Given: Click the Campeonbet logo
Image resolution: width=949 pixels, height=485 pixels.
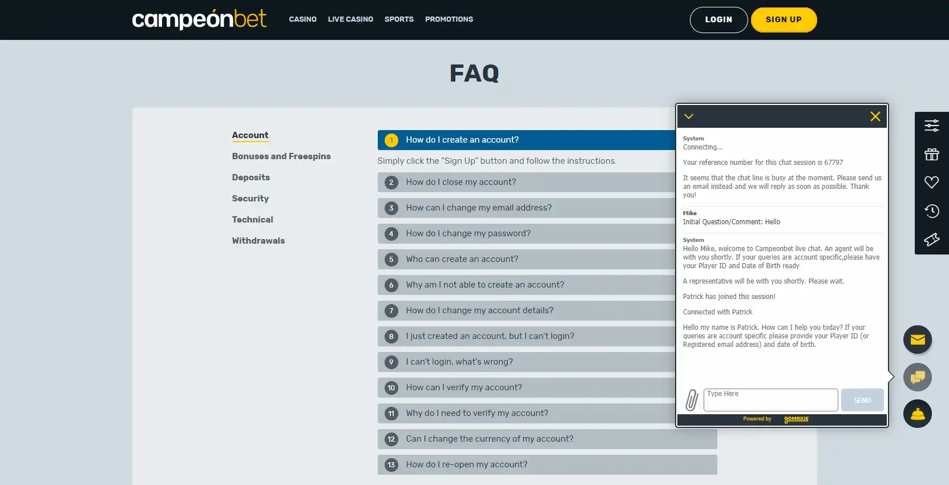Looking at the screenshot, I should click(x=199, y=19).
